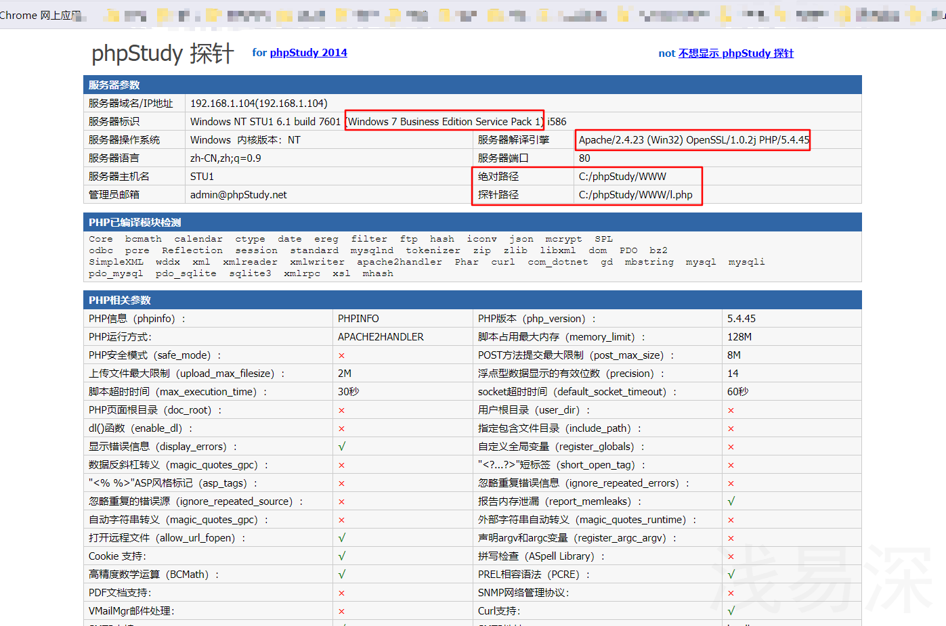Click the 不想显示 phpStudy 探针 link
Screen dimensions: 946x626
pyautogui.click(x=735, y=53)
